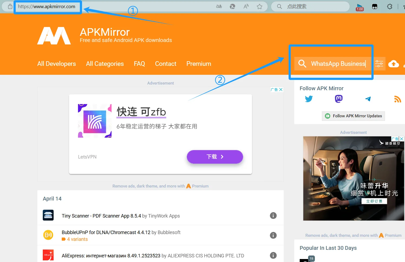
Task: Click the Bubblesoft developer name
Action: click(x=169, y=232)
